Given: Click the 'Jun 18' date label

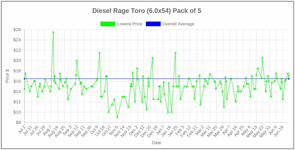Looking at the screenshot, I should [x=279, y=130].
